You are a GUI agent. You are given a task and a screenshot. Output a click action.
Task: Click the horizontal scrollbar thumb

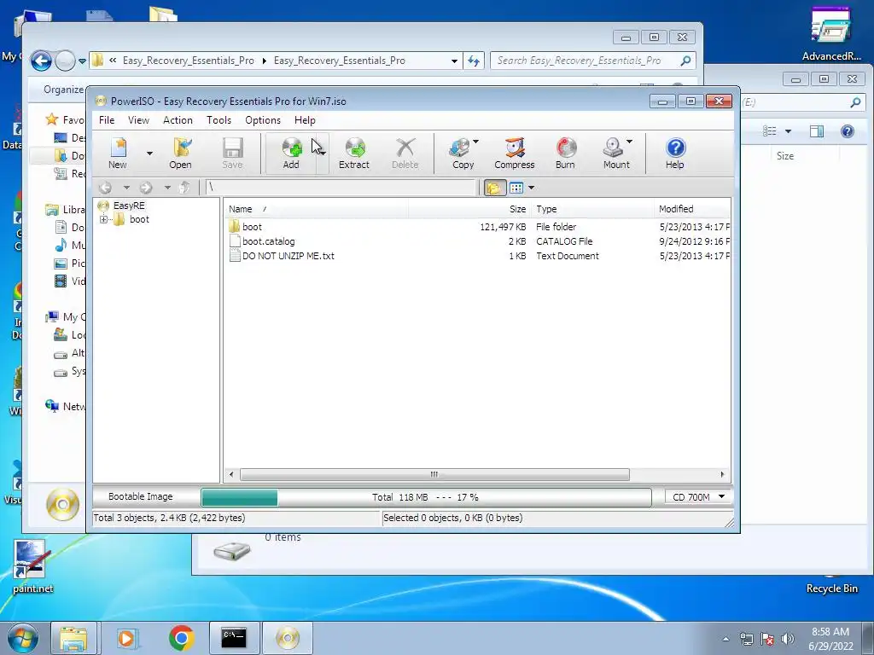tap(434, 474)
